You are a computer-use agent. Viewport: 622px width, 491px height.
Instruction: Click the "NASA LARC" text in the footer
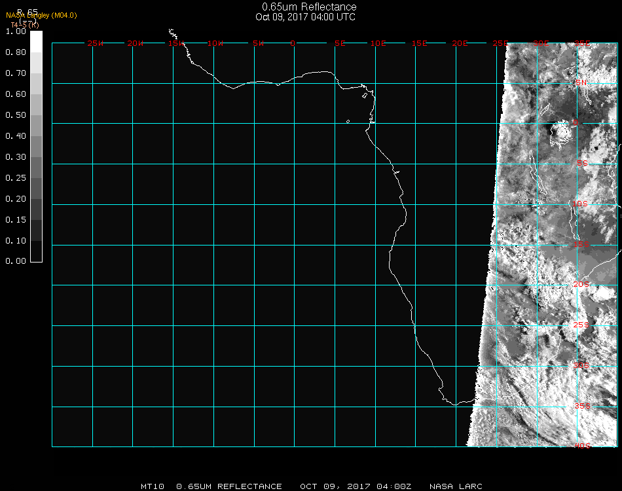pyautogui.click(x=456, y=486)
